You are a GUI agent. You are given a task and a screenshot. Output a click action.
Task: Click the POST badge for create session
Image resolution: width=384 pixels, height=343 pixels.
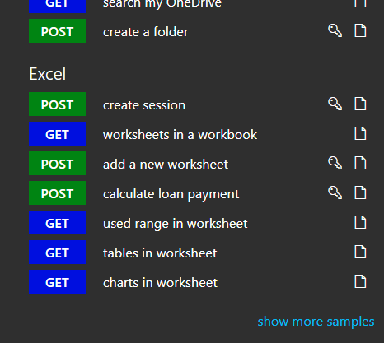[57, 104]
